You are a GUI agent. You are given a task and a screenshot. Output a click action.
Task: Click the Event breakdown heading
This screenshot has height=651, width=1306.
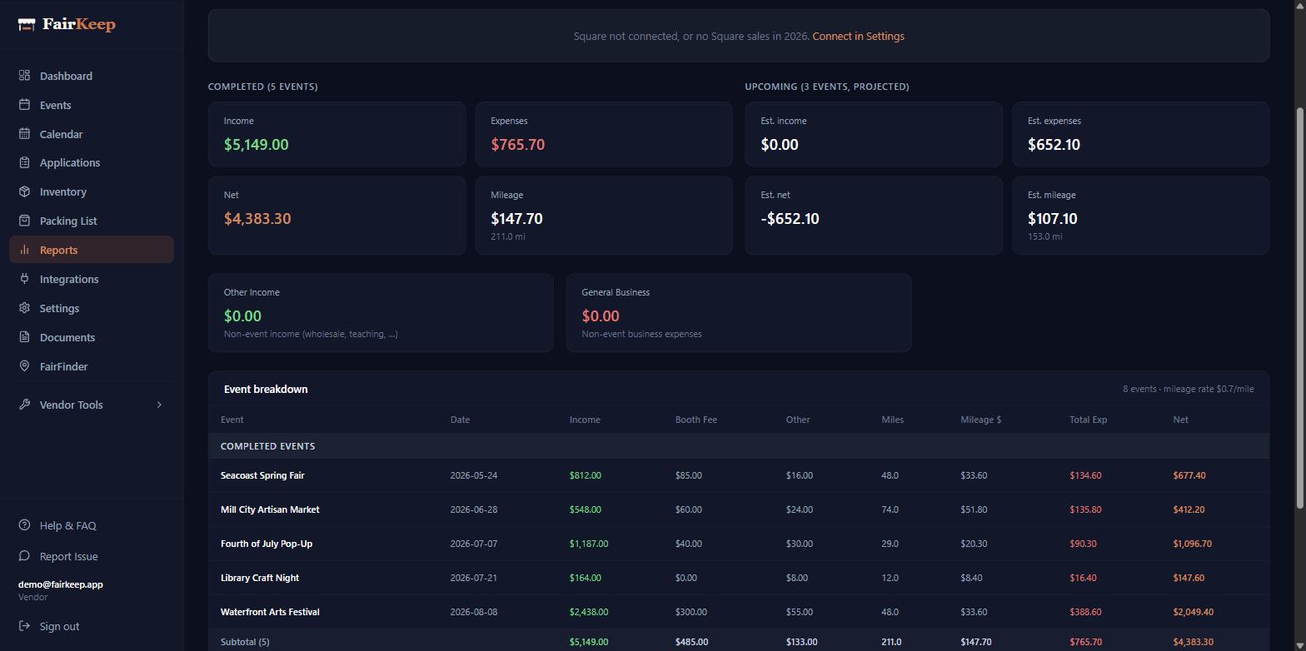click(266, 389)
